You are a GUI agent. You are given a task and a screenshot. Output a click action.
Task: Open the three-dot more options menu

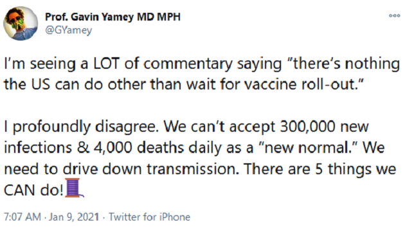[395, 16]
